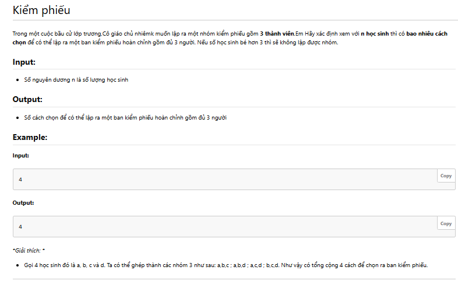Click the small 'Output:' label under Example
Screen dimensions: 458x284
[x=23, y=203]
